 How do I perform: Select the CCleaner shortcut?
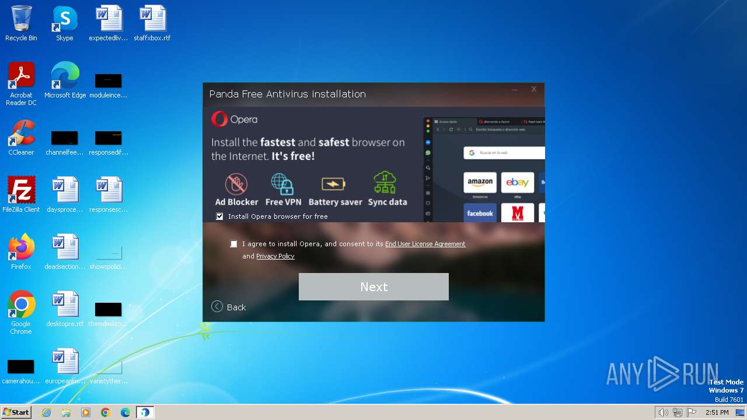21,138
